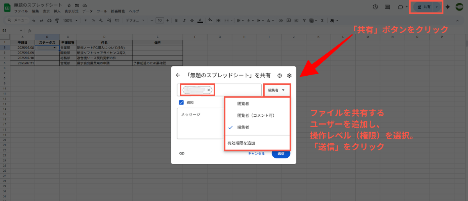
Task: Toggle the 通知 checkbox
Action: pos(181,102)
